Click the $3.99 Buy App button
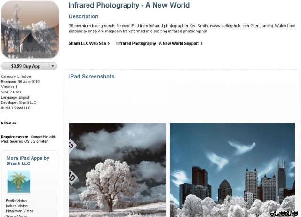The width and height of the screenshot is (301, 217). tap(25, 66)
